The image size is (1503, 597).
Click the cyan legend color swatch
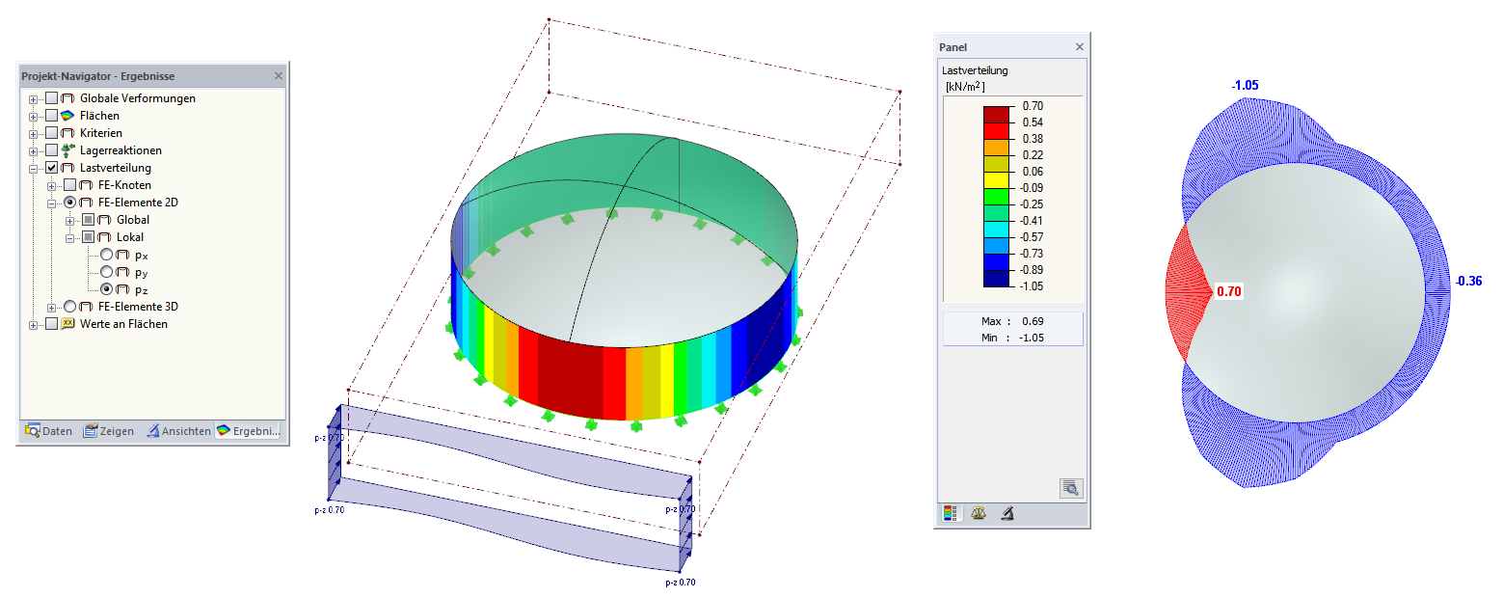tap(995, 229)
